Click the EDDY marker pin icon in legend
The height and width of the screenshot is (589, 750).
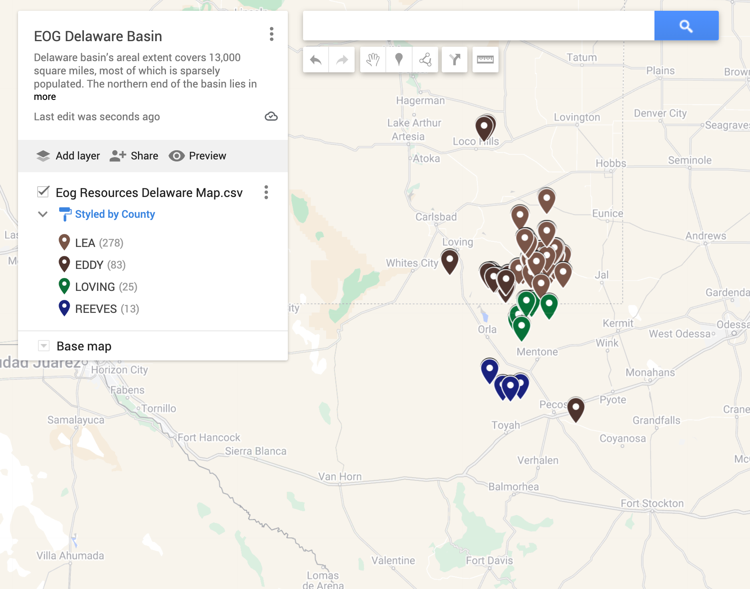click(64, 265)
